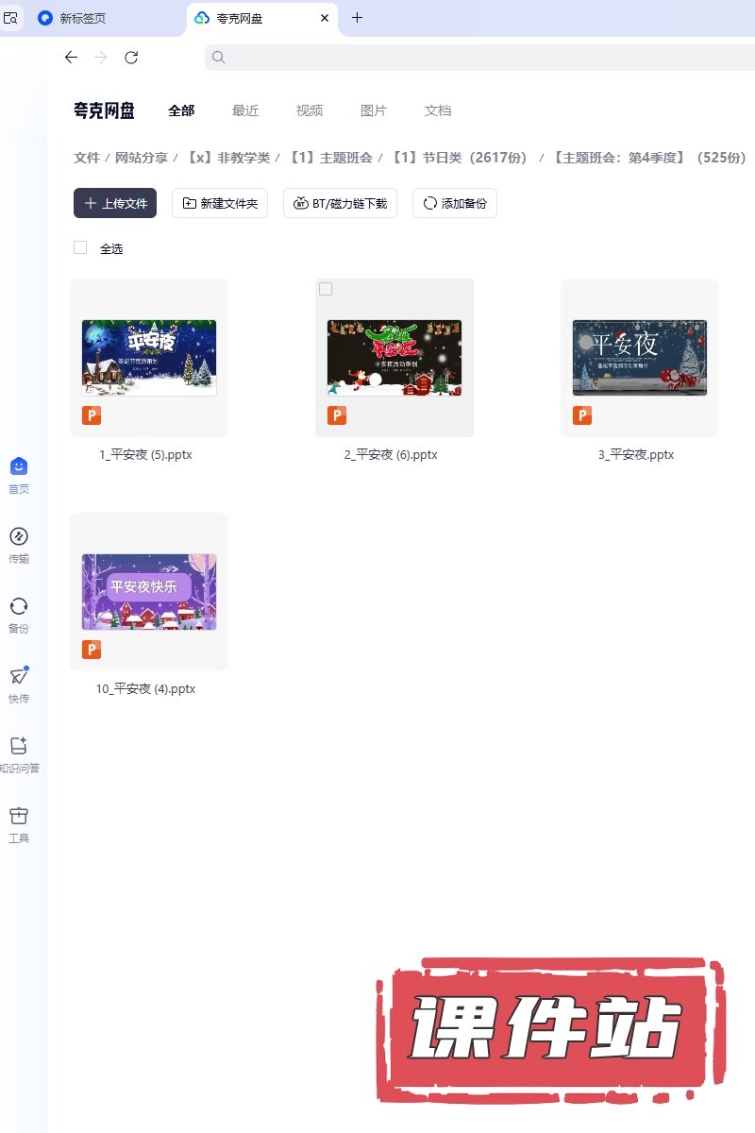The height and width of the screenshot is (1133, 755).
Task: Open the 传输 transfer sidebar icon
Action: (x=19, y=536)
